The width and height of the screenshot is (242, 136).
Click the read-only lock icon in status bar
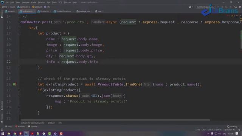point(239,130)
